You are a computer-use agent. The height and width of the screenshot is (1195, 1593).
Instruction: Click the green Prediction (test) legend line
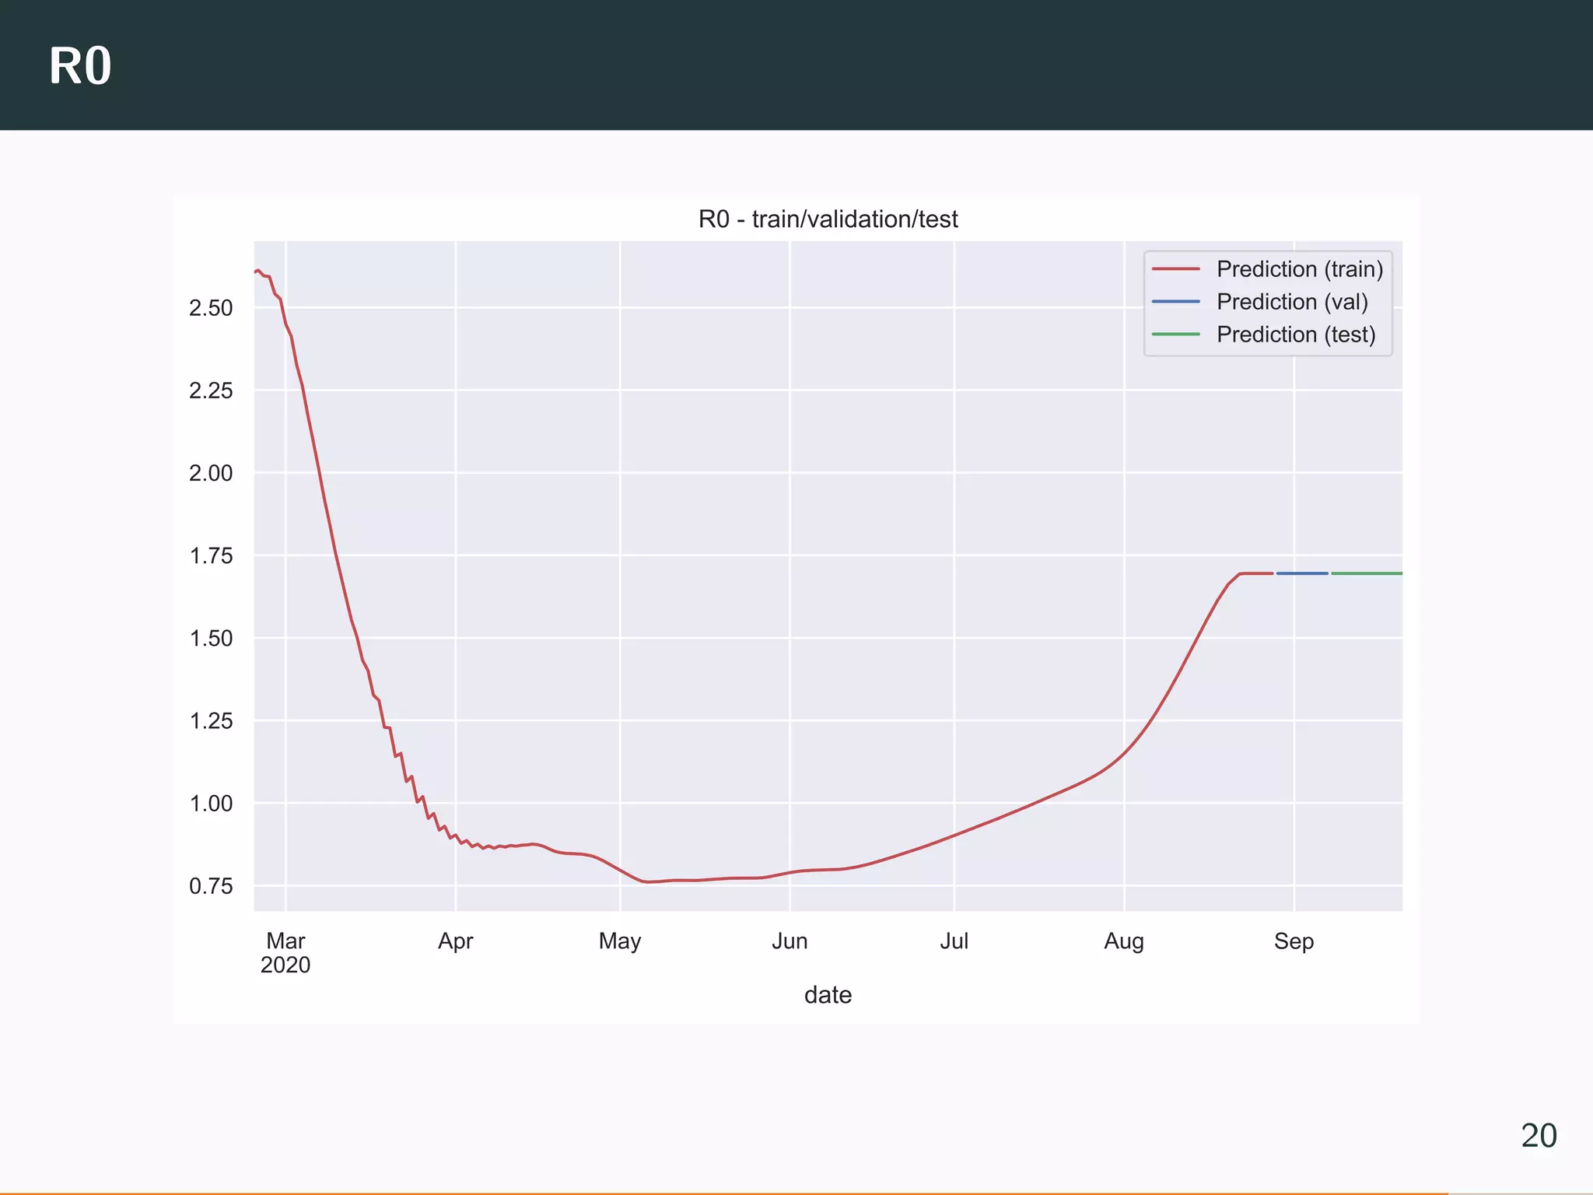coord(1175,335)
